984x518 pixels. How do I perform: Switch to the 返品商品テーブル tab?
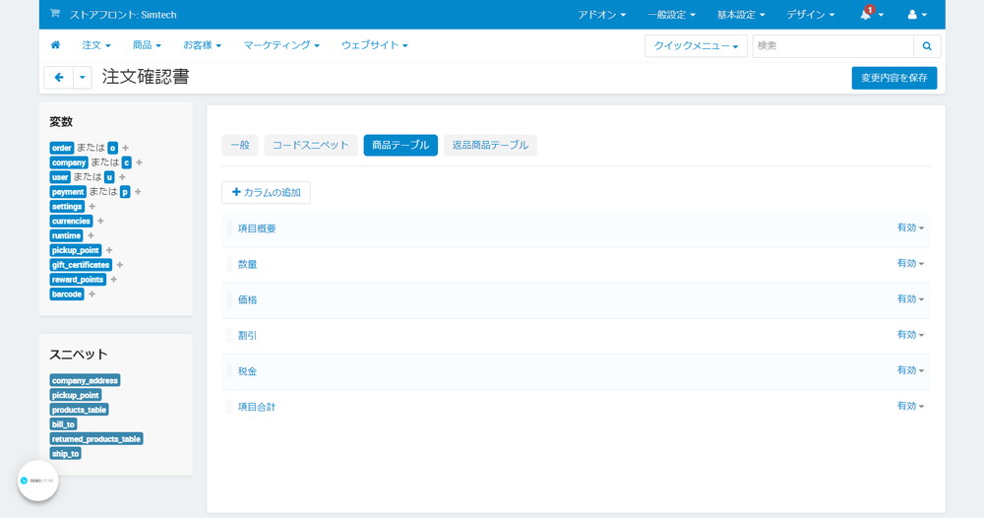[x=490, y=145]
